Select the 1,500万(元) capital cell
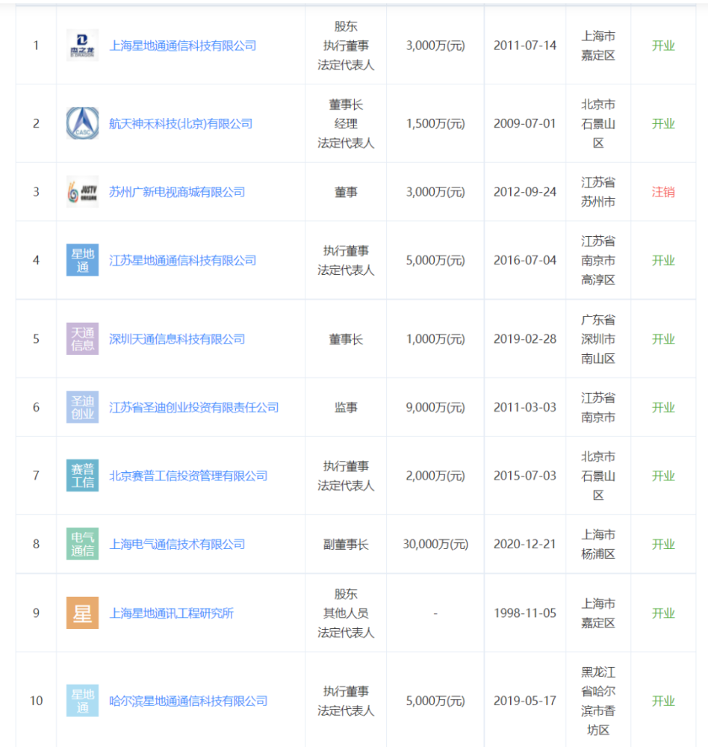The height and width of the screenshot is (747, 708). (x=435, y=124)
